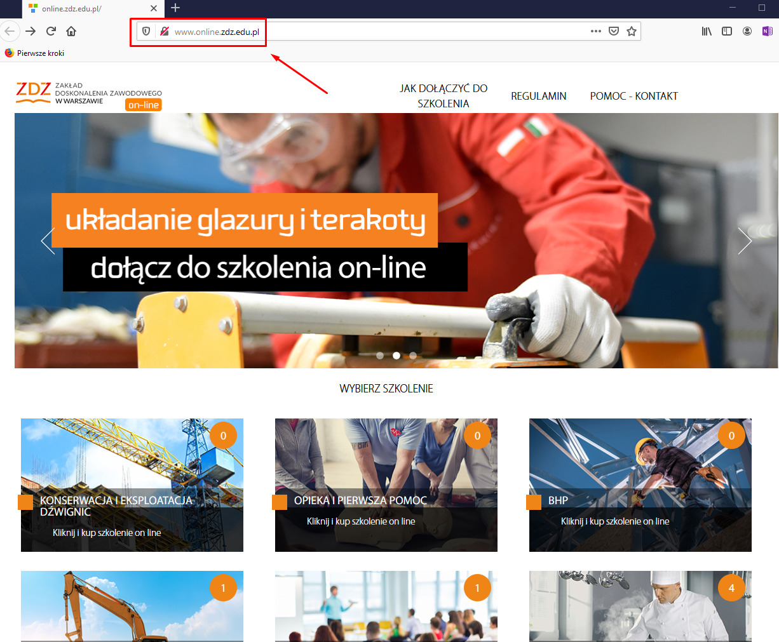Open KONSERWACJA I EKSPLOATACJA DŹWIGNIC category
The height and width of the screenshot is (642, 779).
click(116, 506)
